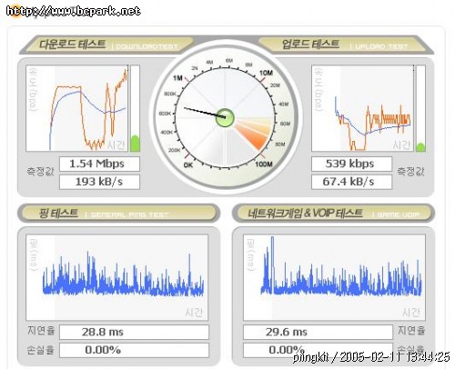Select the upload test header tab
Image resolution: width=455 pixels, height=369 pixels.
[x=346, y=45]
